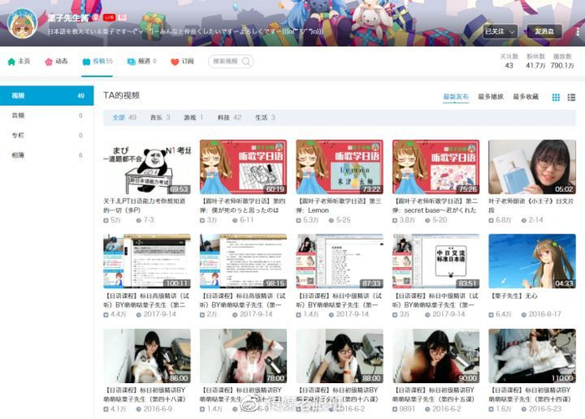Select 音频 in the left sidebar
The width and height of the screenshot is (585, 419).
pos(18,115)
